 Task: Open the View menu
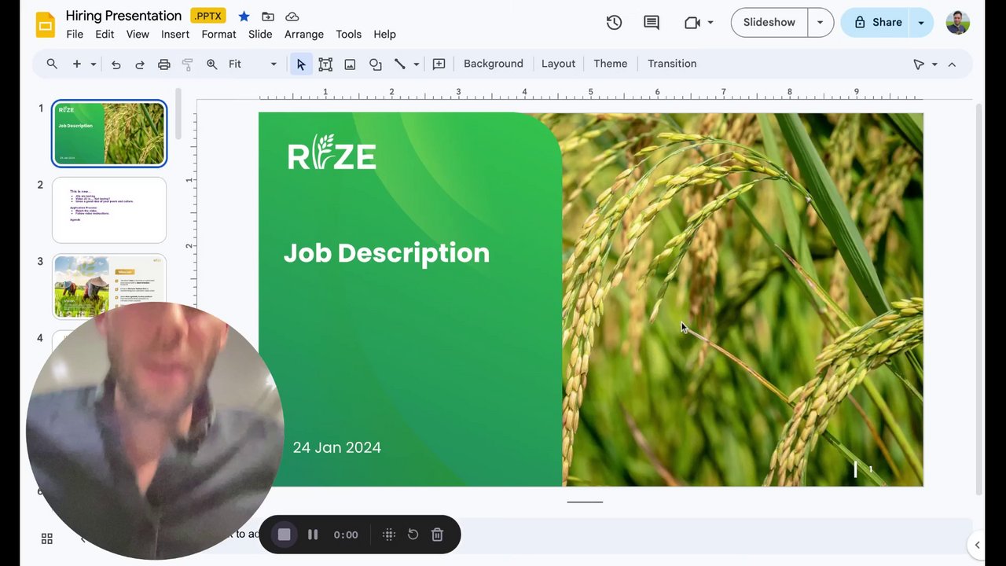[x=138, y=35]
